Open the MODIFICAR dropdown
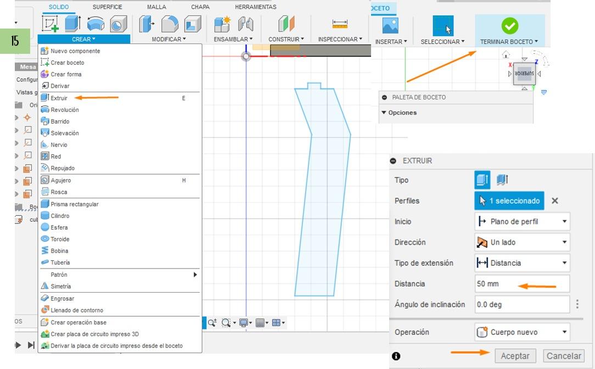 [x=169, y=39]
